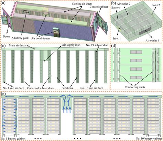This screenshot has height=141, width=163.
Task: Click the "Partitions" label
Action: (x=67, y=88)
